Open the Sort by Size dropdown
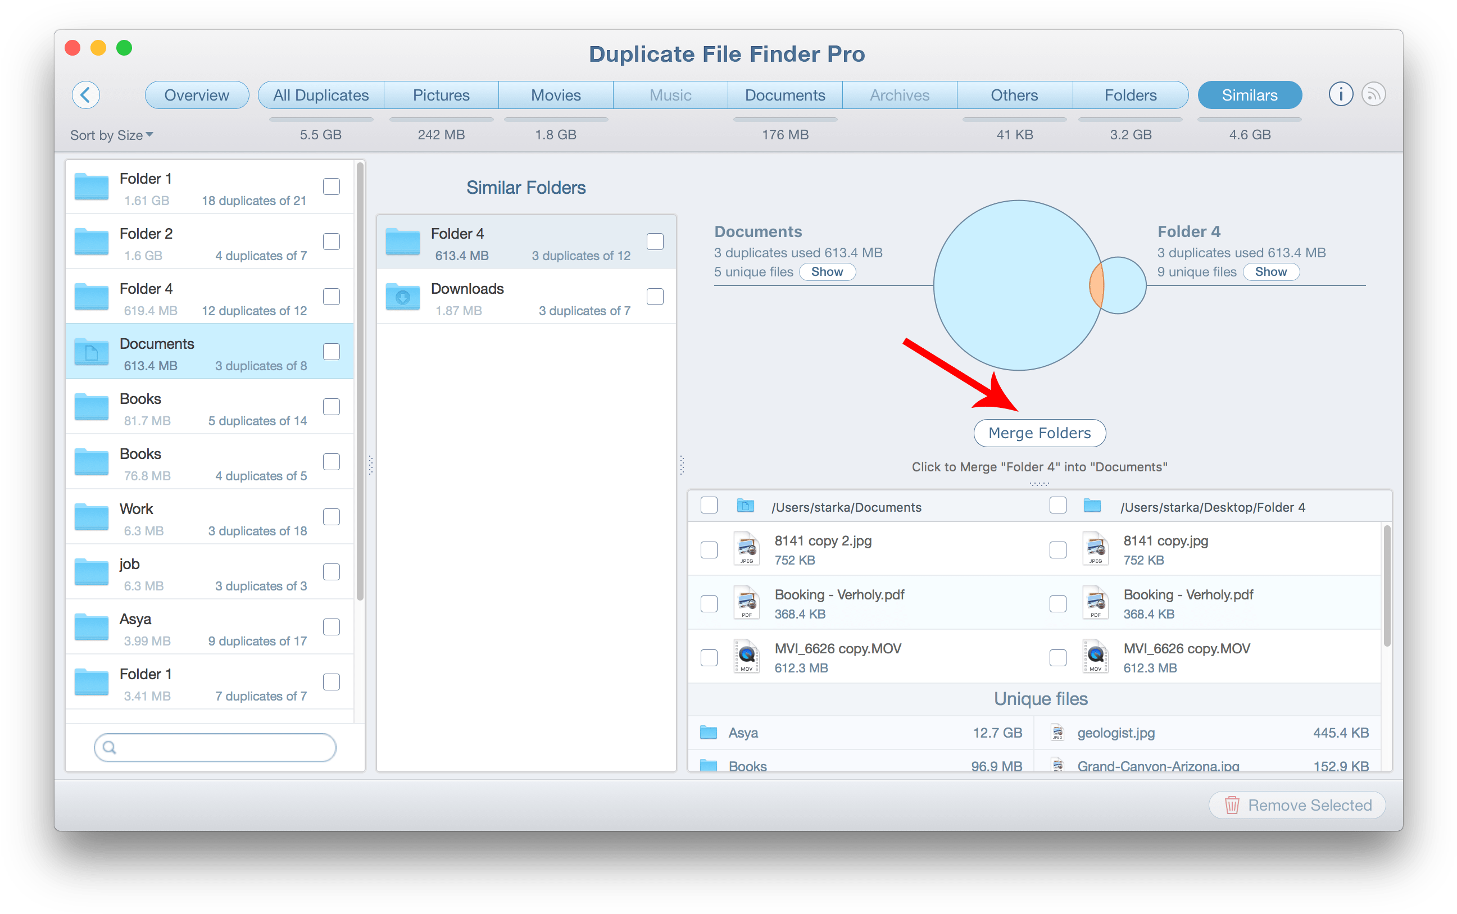 (111, 135)
